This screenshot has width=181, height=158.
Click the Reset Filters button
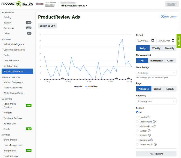pos(156,154)
